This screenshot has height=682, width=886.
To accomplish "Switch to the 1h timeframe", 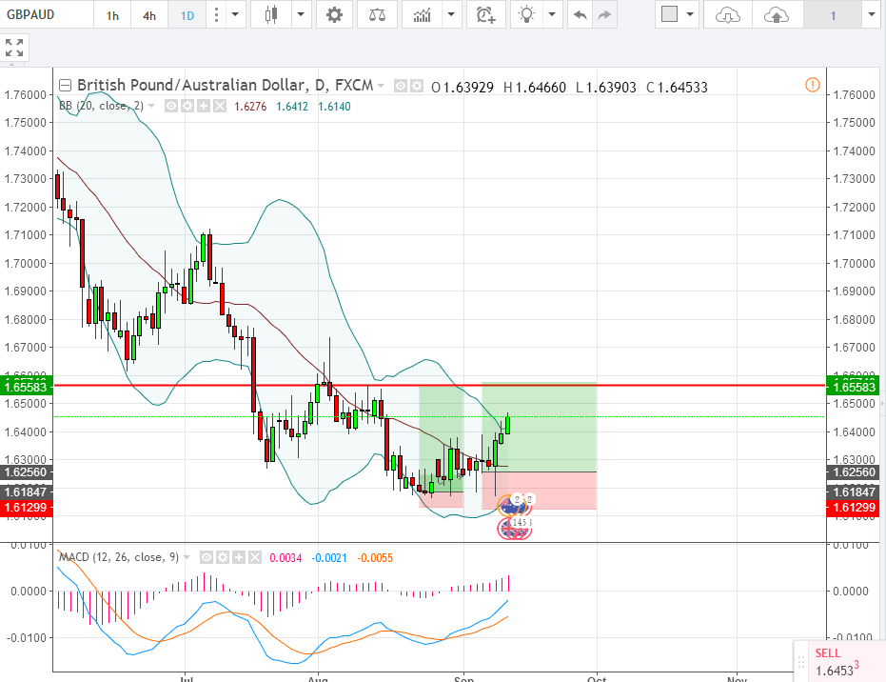I will coord(112,15).
